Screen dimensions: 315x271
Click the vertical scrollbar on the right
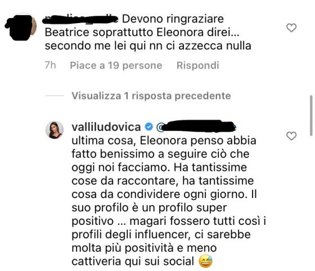click(311, 116)
